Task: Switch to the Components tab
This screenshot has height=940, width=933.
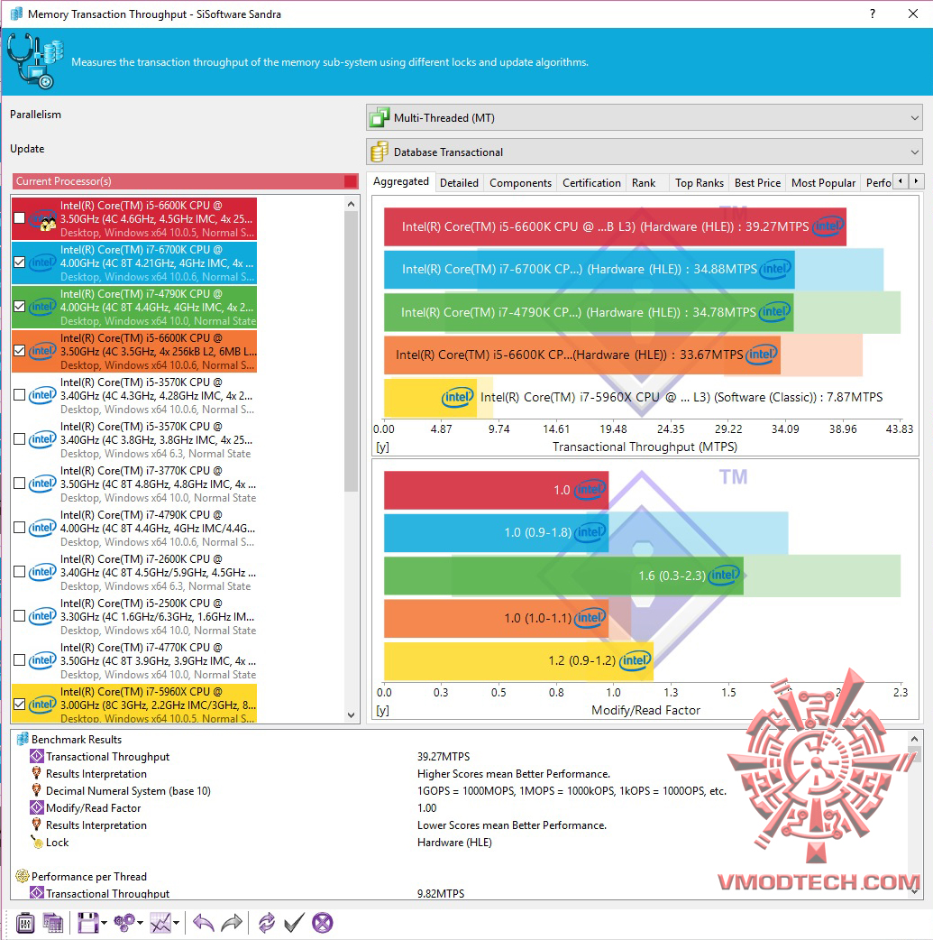Action: point(520,183)
